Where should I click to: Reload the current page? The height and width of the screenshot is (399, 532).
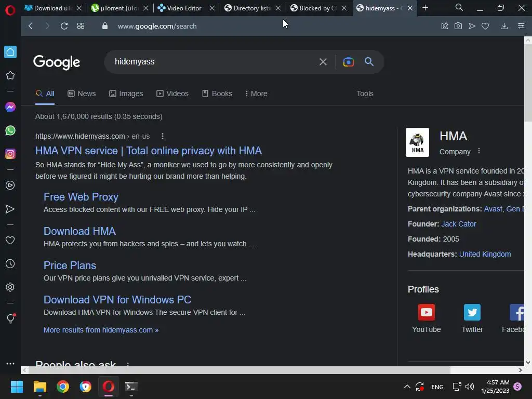(64, 26)
